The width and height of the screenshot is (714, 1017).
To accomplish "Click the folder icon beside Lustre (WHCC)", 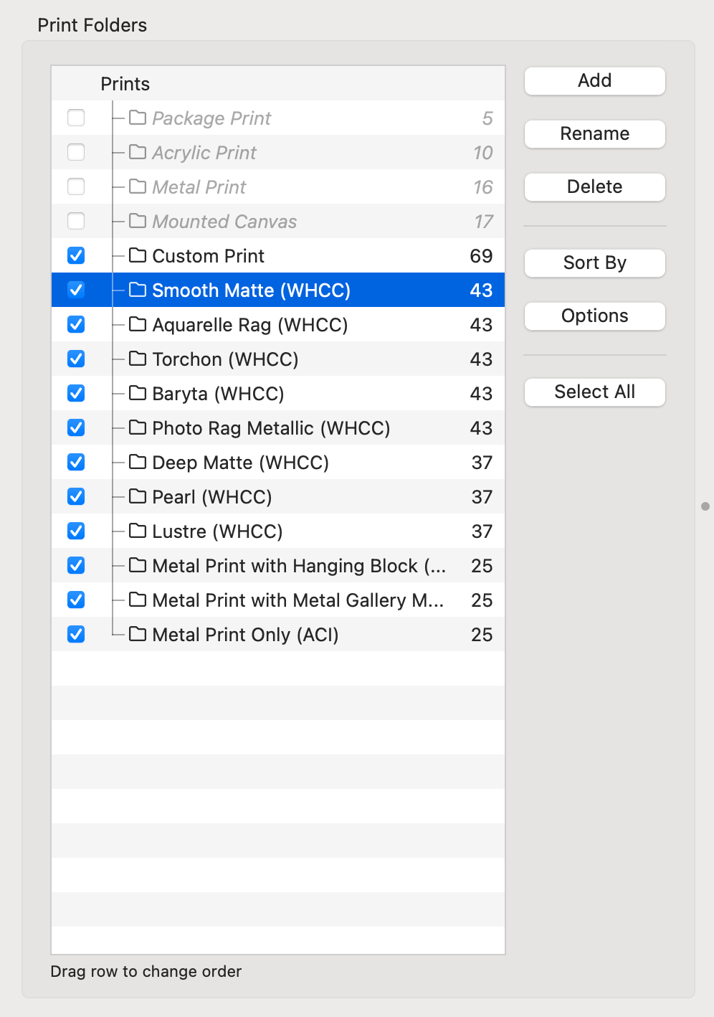I will [138, 531].
